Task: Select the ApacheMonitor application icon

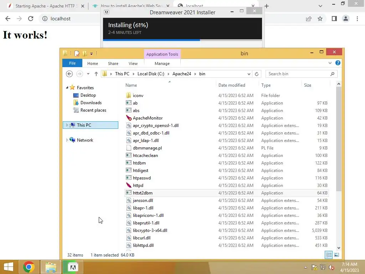Action: (x=129, y=118)
